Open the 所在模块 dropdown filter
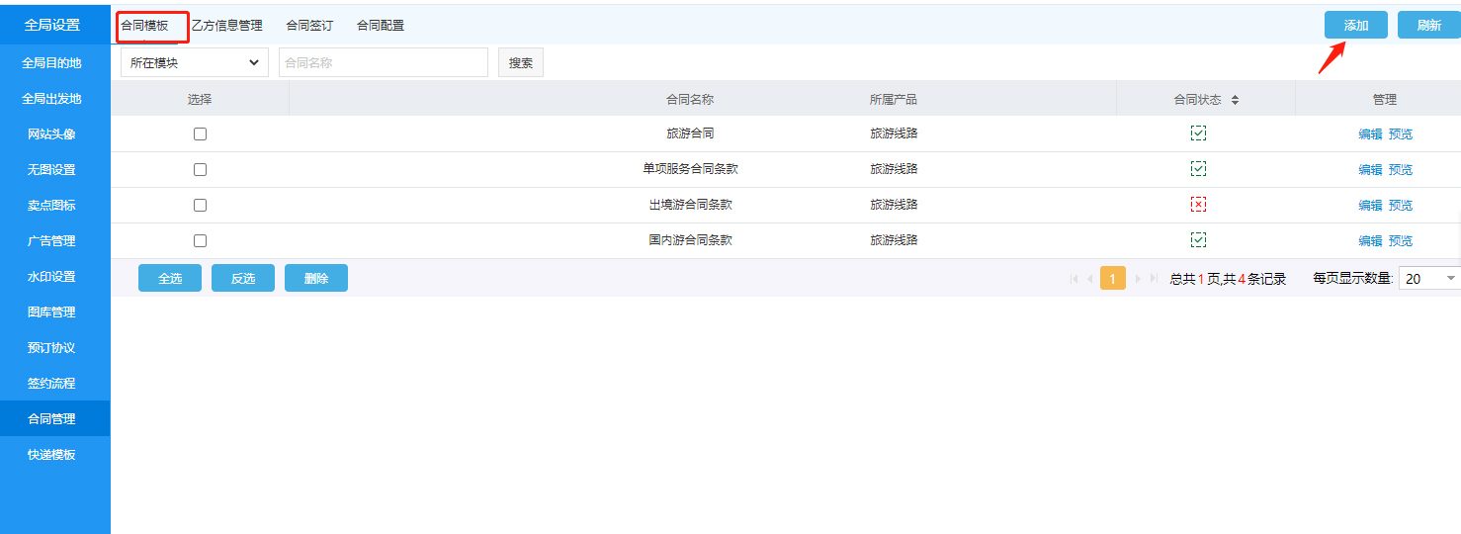Viewport: 1461px width, 534px height. click(194, 62)
